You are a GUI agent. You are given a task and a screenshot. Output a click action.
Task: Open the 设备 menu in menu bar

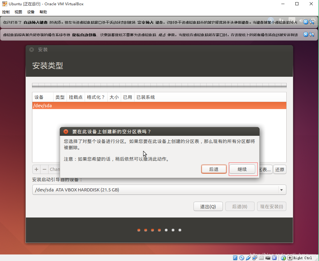[31, 12]
